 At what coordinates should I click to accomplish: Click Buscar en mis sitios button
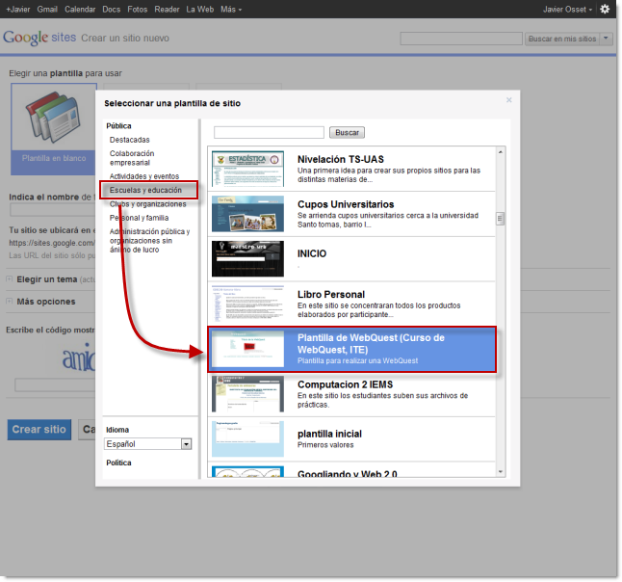pyautogui.click(x=562, y=39)
